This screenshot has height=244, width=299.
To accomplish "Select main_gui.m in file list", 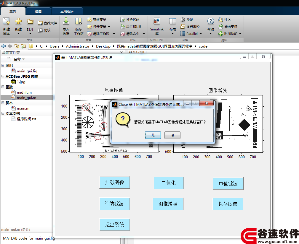I will [x=27, y=98].
